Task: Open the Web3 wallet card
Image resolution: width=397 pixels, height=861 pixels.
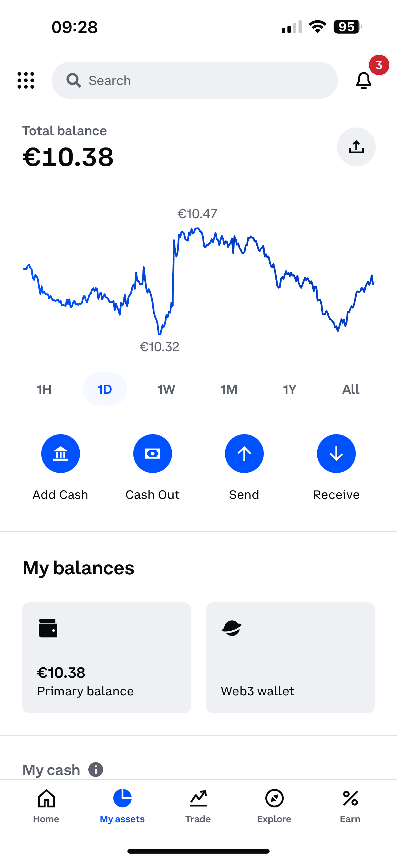Action: point(291,657)
